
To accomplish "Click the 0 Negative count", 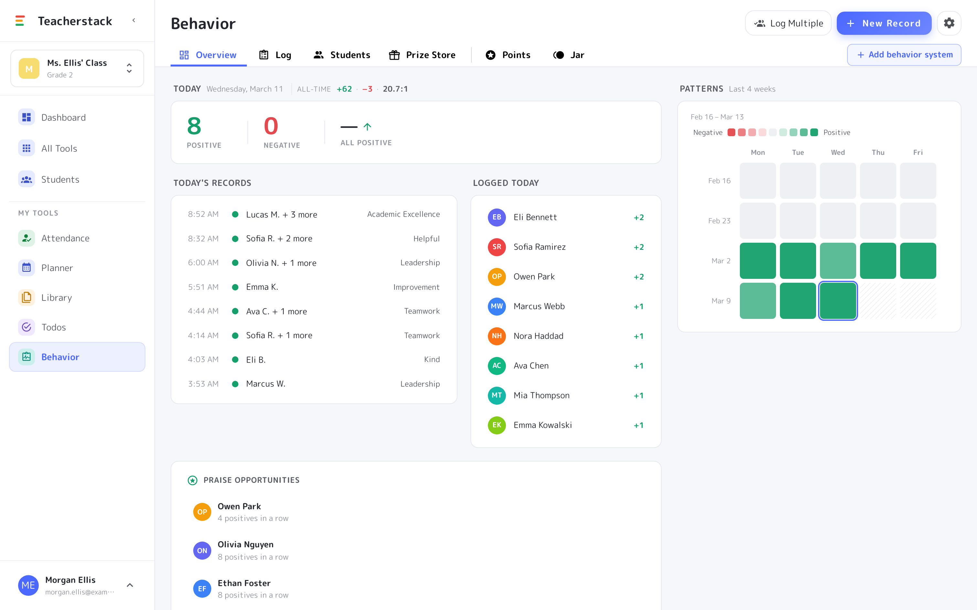I will (x=271, y=126).
